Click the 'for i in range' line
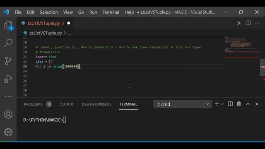The width and height of the screenshot is (265, 149). coord(58,66)
